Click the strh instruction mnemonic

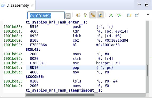pyautogui.click(x=77, y=58)
